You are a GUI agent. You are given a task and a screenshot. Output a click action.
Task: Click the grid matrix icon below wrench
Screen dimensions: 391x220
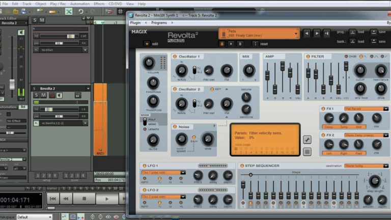[x=307, y=152]
